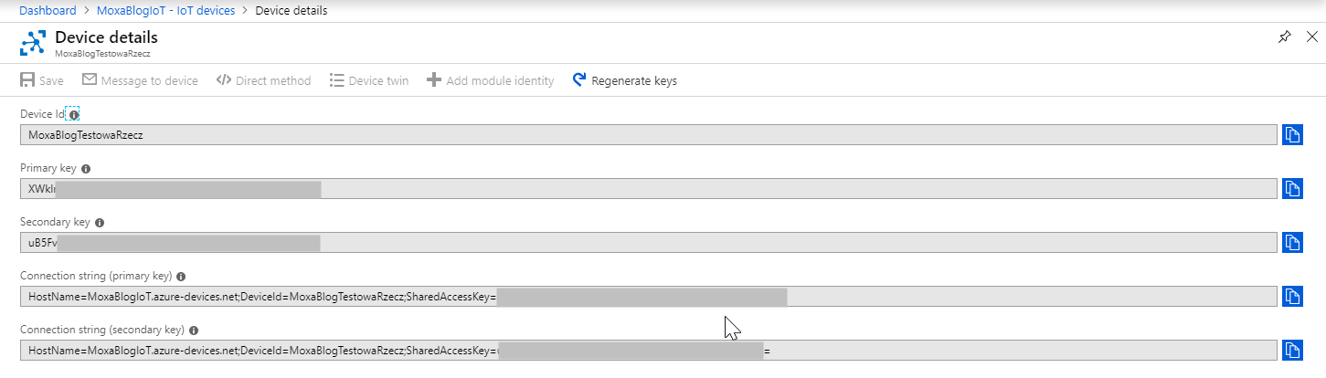Select Message to device
The image size is (1326, 378).
[140, 80]
